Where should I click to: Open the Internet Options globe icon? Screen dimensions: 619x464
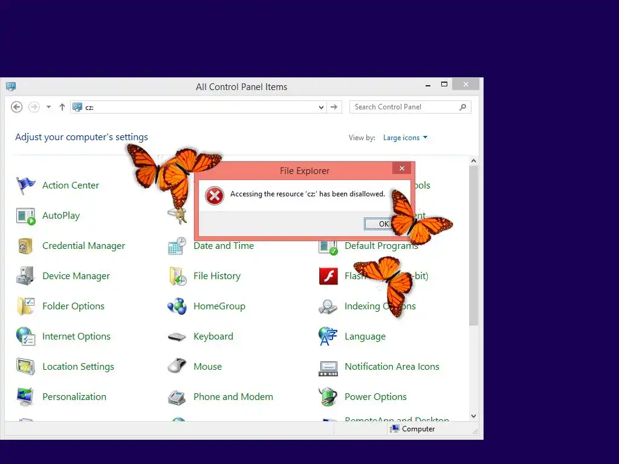click(25, 337)
